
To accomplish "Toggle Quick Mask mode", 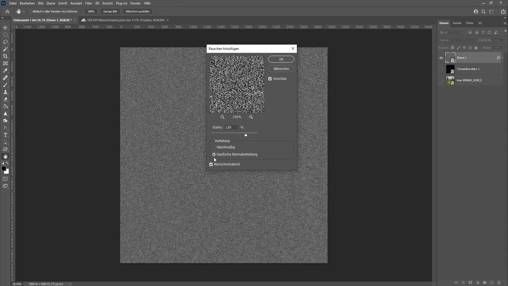I will (5, 179).
